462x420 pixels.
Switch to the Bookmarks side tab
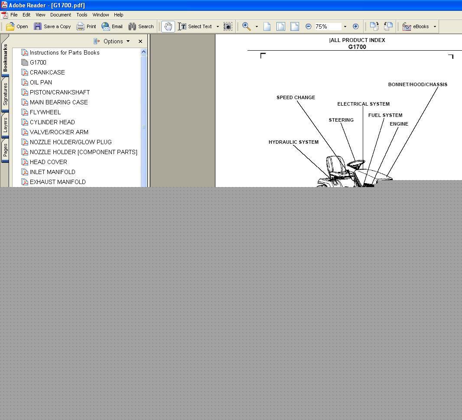[x=5, y=58]
